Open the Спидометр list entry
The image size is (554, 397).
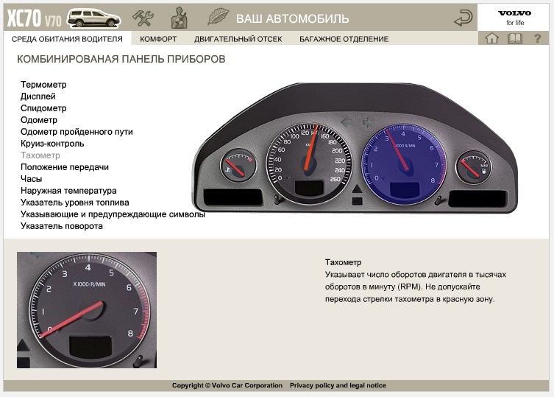[43, 108]
